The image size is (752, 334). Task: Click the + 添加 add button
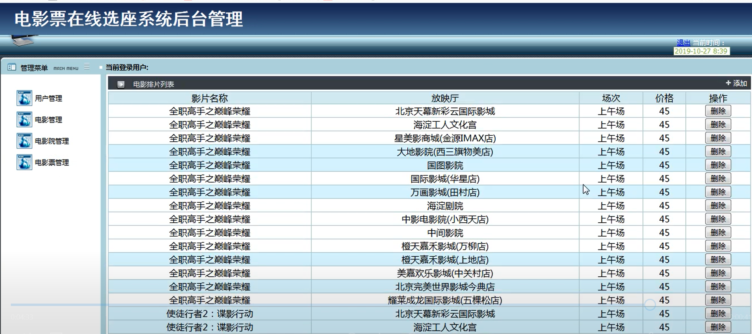pos(736,83)
